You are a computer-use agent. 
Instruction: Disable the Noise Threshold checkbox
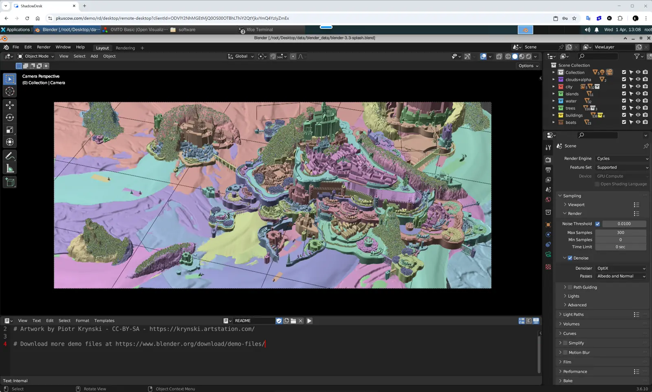click(597, 224)
